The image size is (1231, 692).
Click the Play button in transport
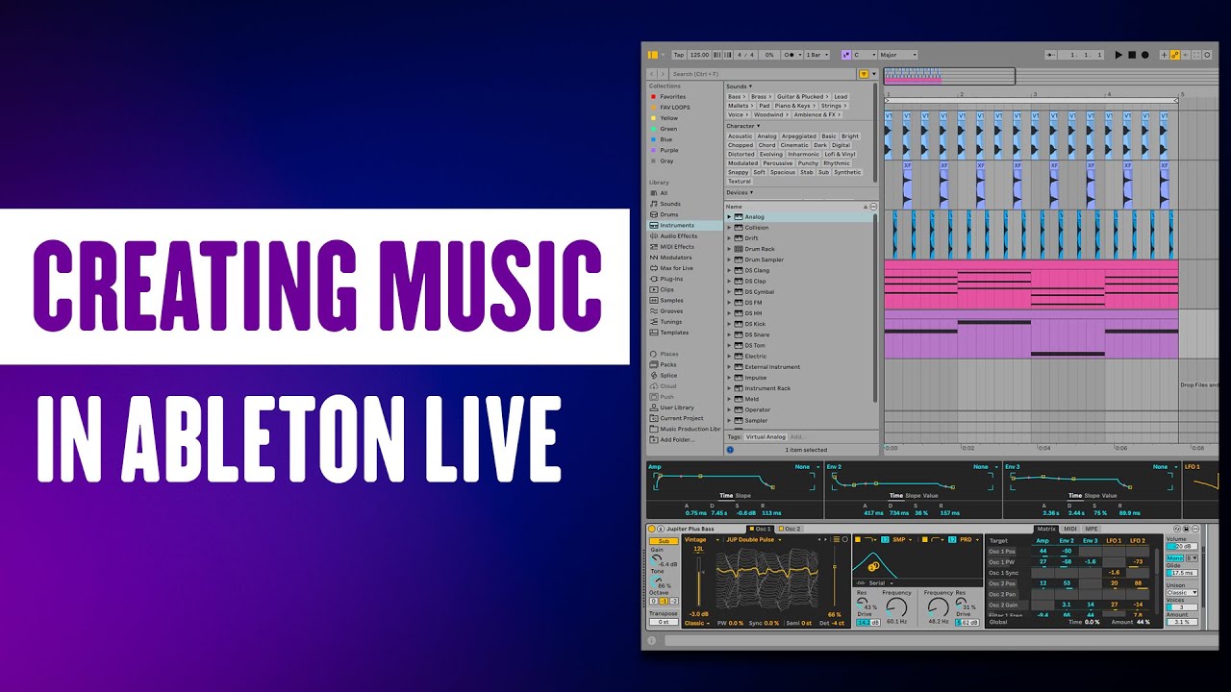(1118, 55)
